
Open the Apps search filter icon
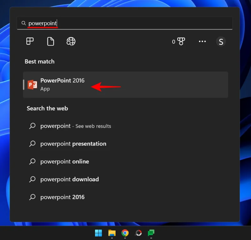tap(30, 41)
